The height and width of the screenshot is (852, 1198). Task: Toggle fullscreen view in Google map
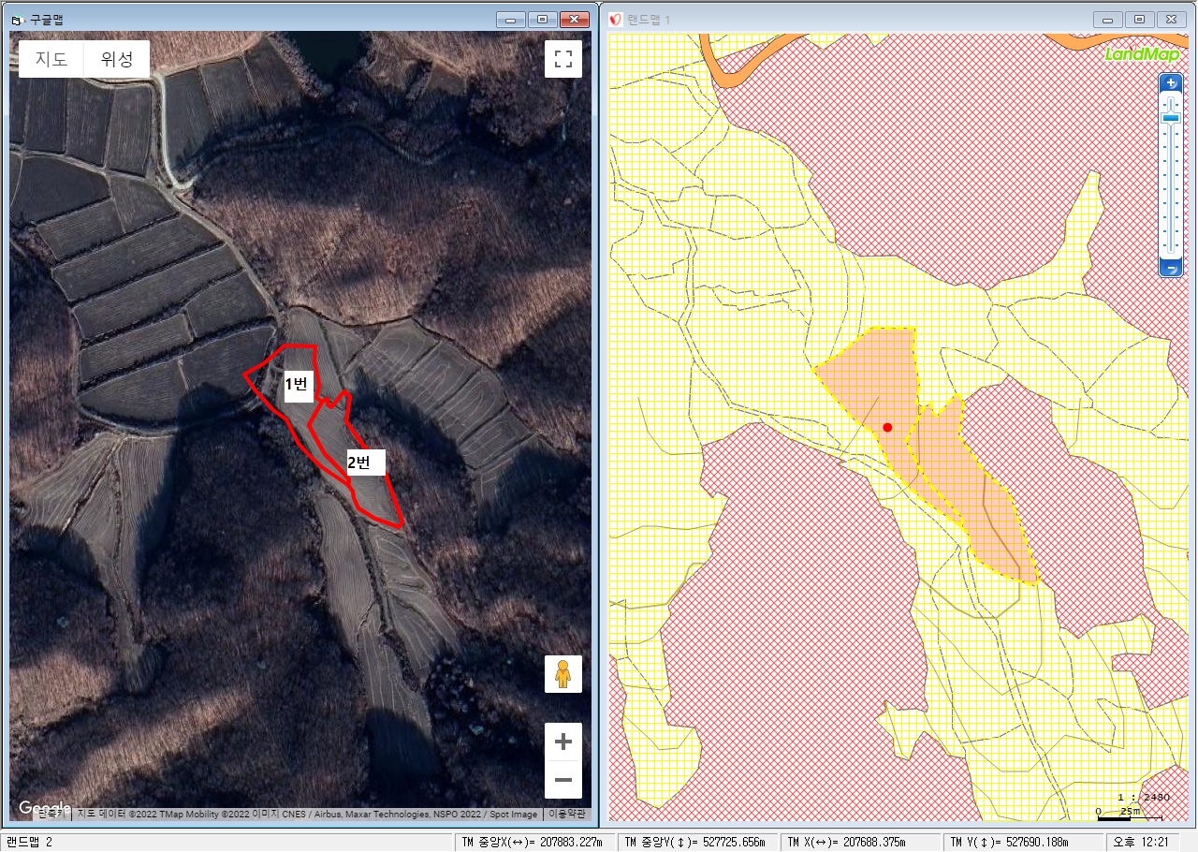click(563, 59)
